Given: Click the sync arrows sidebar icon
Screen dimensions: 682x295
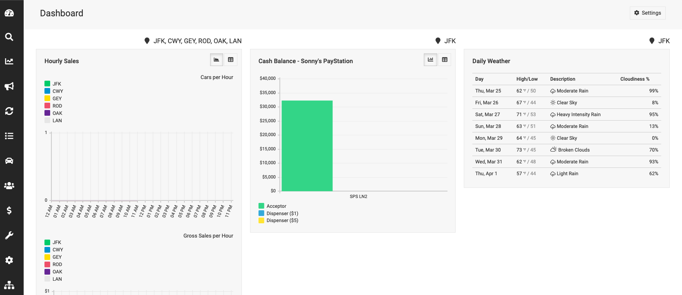Looking at the screenshot, I should (9, 111).
